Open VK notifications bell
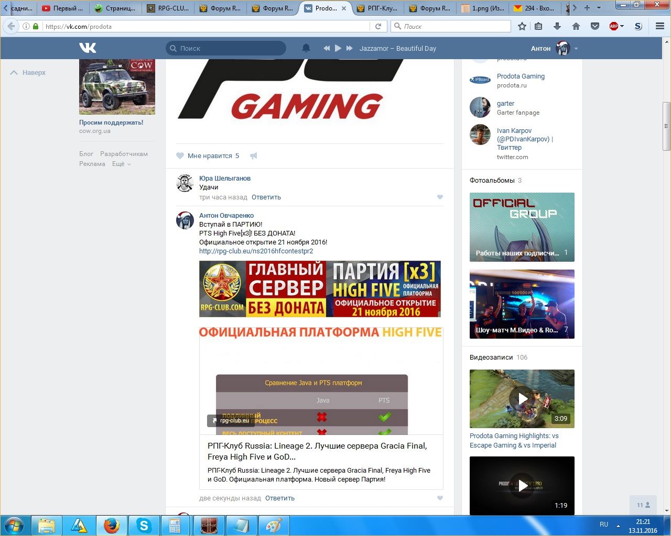 click(x=306, y=48)
